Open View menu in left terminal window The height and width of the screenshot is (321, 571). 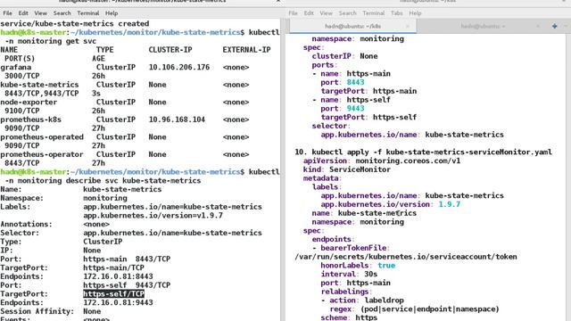(x=40, y=13)
